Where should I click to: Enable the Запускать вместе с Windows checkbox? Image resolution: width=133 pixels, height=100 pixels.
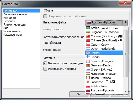point(45,16)
